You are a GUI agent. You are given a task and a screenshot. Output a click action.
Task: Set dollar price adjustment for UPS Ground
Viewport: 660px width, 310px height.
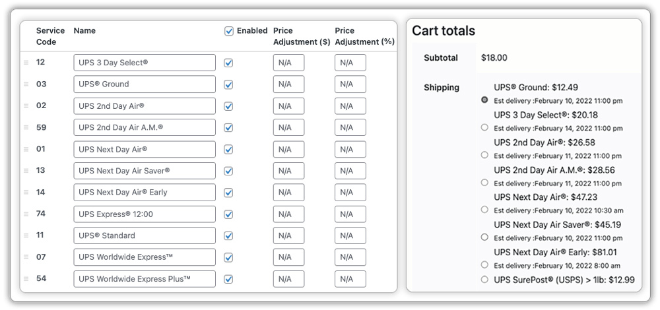click(x=289, y=84)
